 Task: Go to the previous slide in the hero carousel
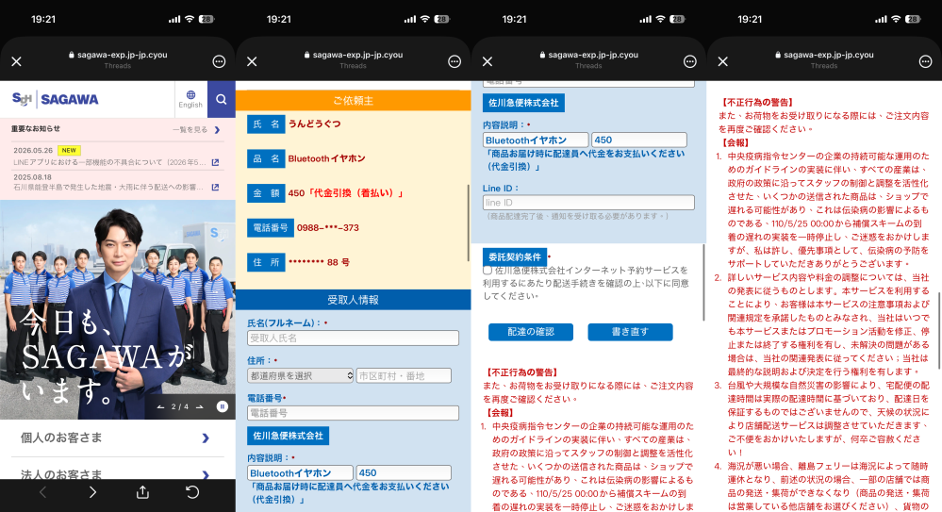(160, 406)
